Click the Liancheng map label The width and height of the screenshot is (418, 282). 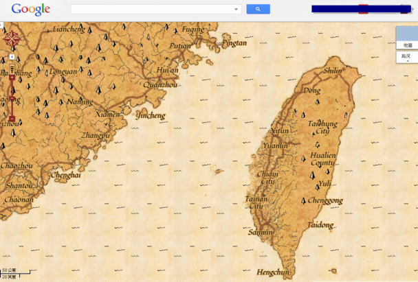69,29
